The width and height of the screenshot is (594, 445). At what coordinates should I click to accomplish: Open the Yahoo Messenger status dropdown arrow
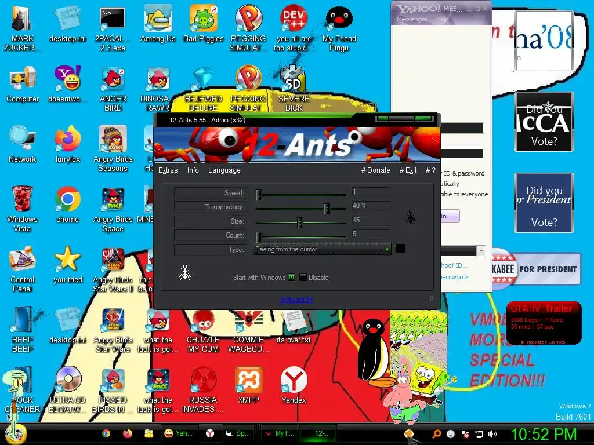481,251
